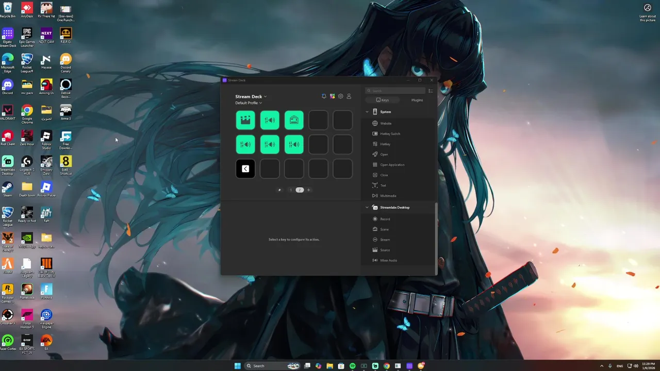Open the Streamlabs Desktop desktop icon
Screen dimensions: 660x371
pyautogui.click(x=8, y=166)
